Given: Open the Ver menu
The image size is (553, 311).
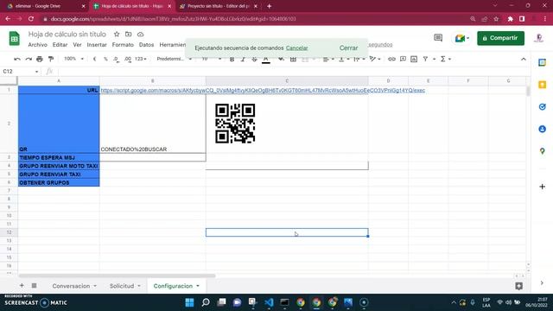Looking at the screenshot, I should (x=77, y=45).
